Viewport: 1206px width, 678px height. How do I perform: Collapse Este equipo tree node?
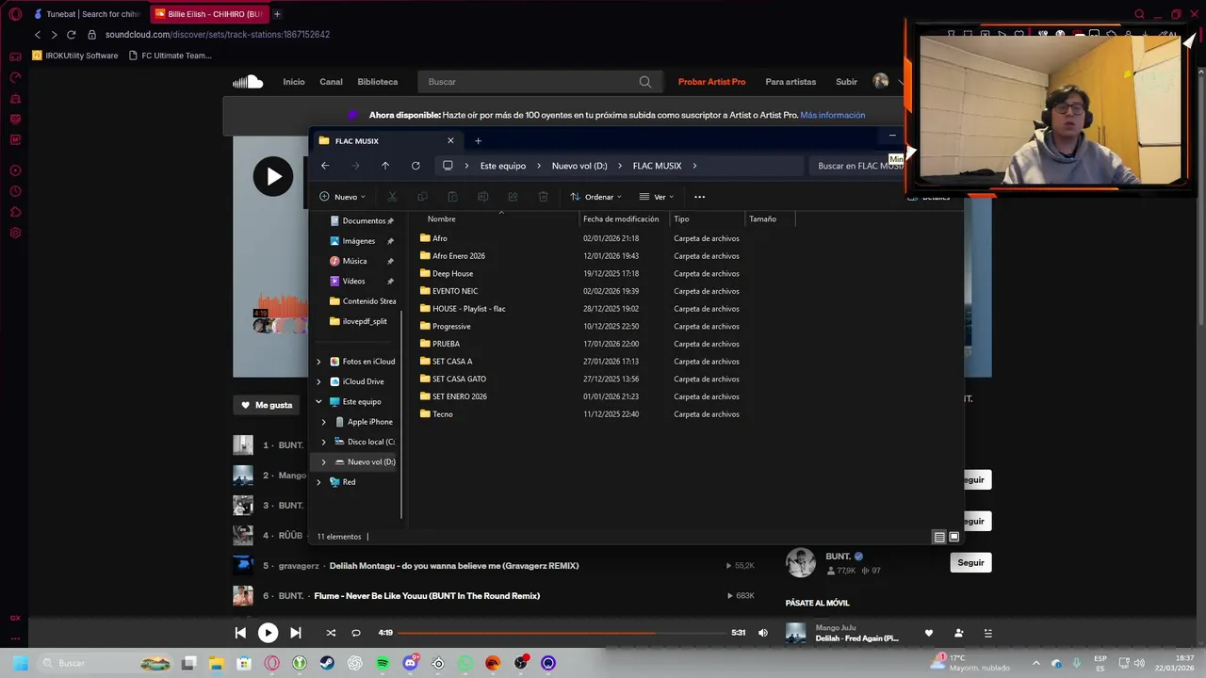(318, 402)
